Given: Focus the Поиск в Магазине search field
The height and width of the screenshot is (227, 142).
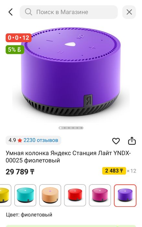Looking at the screenshot, I should [x=69, y=12].
